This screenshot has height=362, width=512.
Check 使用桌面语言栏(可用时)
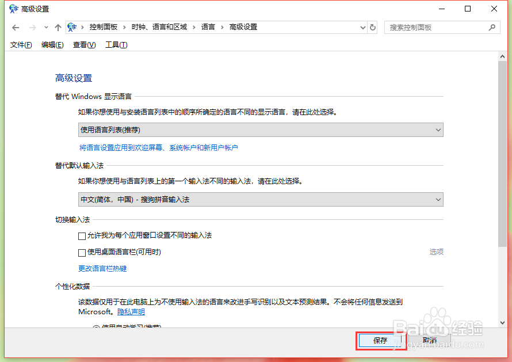(81, 252)
